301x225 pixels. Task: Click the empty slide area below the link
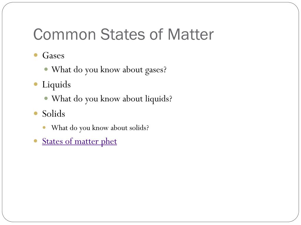pos(150,182)
